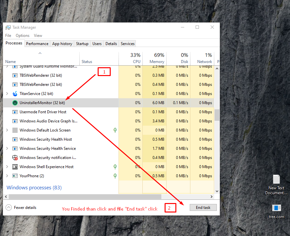This screenshot has height=236, width=290.
Task: Click the 'Windows processes (83)' group heading
Action: point(34,188)
